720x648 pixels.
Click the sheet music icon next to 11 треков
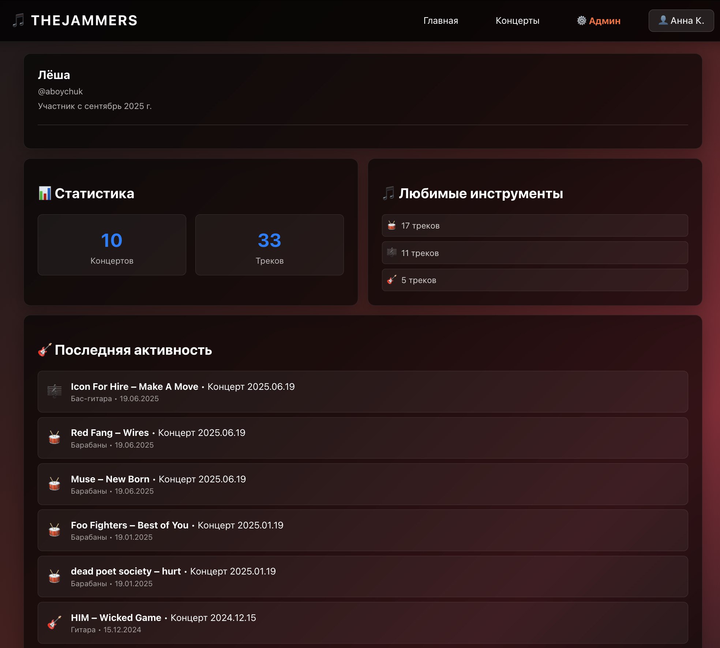point(391,252)
